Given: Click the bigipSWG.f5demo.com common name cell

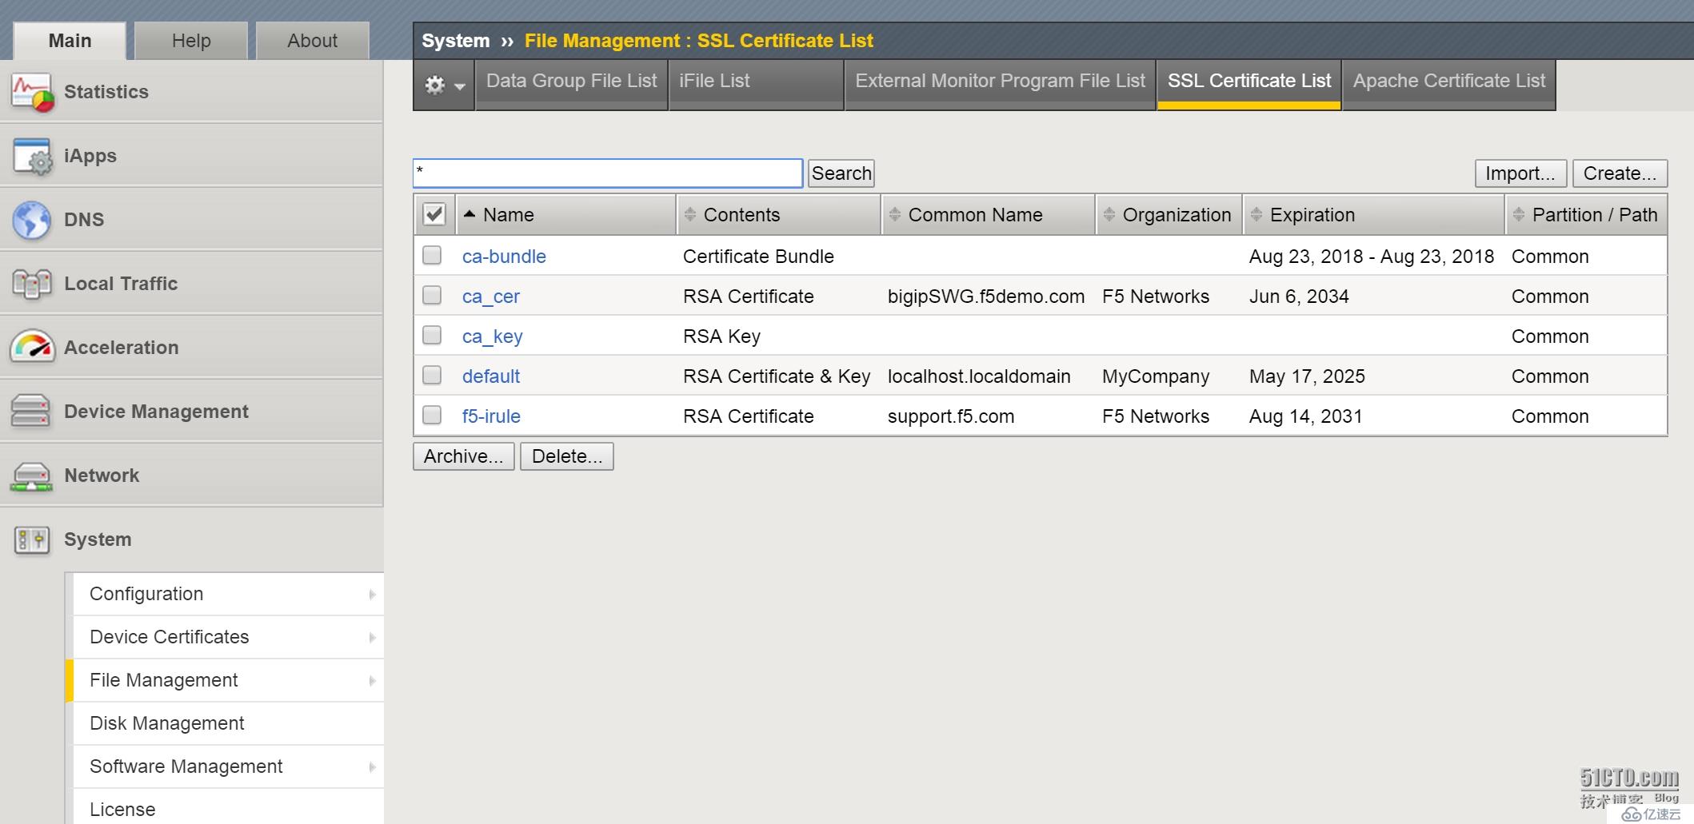Looking at the screenshot, I should [x=986, y=297].
